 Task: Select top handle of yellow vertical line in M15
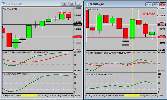[29, 8]
